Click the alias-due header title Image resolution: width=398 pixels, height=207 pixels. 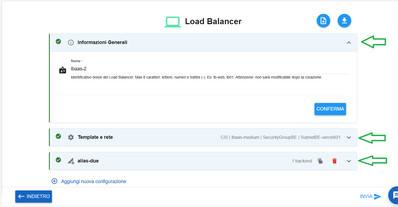88,161
